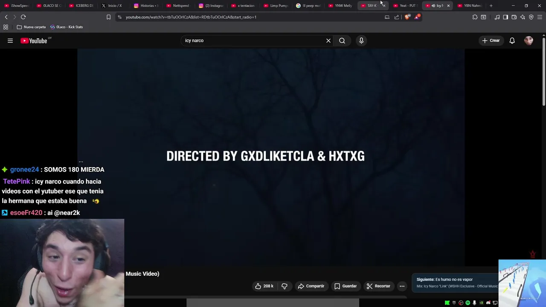Open the 0Laco - Kick Stats bookmark
The width and height of the screenshot is (546, 307).
(67, 27)
